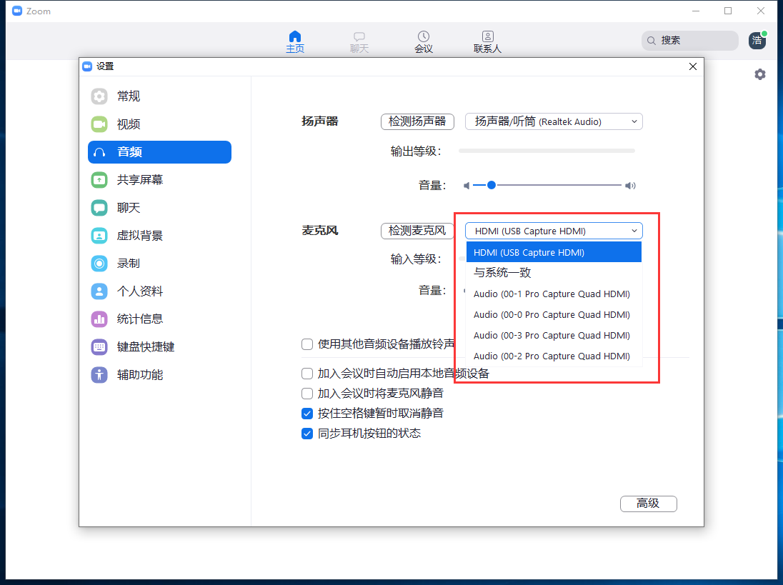Open 键盘快捷键 settings category label
Image resolution: width=783 pixels, height=585 pixels.
[x=146, y=347]
